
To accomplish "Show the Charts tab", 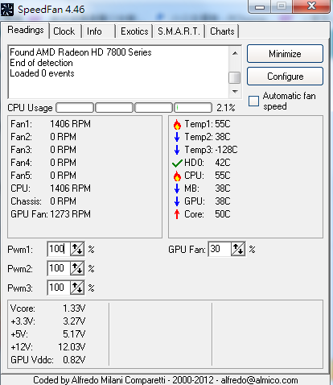I will [222, 31].
